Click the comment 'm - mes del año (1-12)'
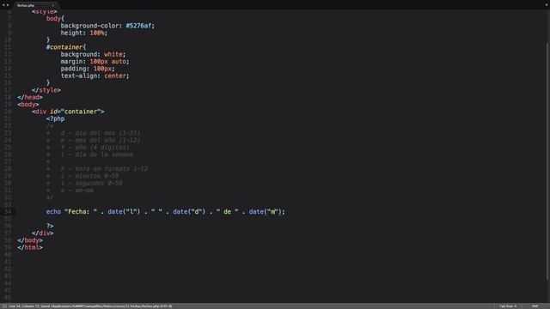The width and height of the screenshot is (550, 309). pyautogui.click(x=101, y=140)
